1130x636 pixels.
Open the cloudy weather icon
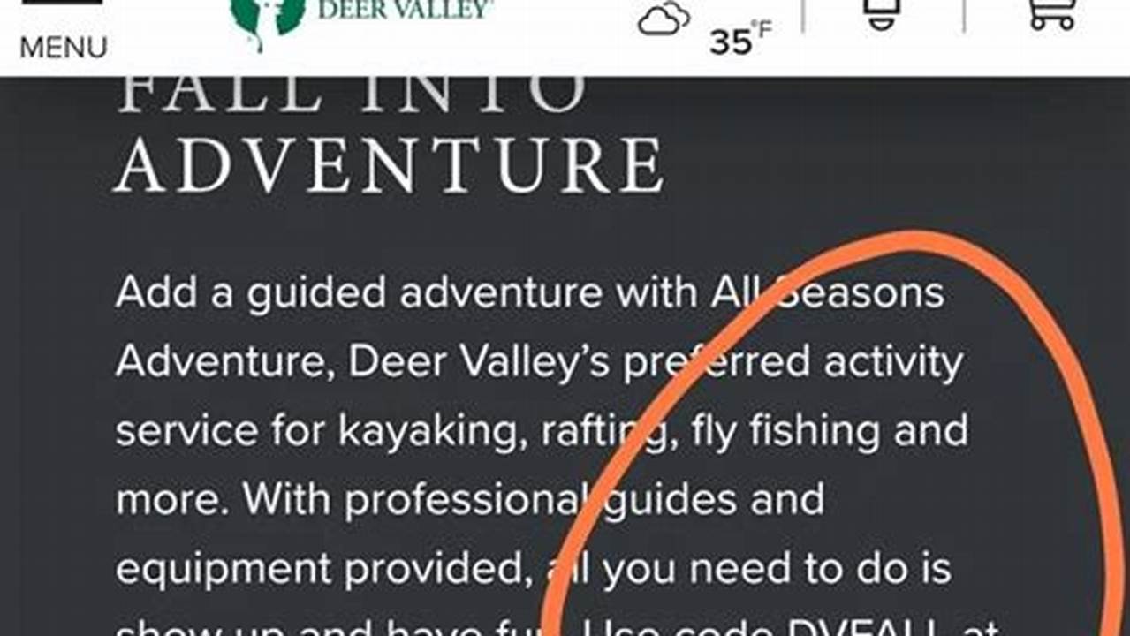pyautogui.click(x=664, y=19)
